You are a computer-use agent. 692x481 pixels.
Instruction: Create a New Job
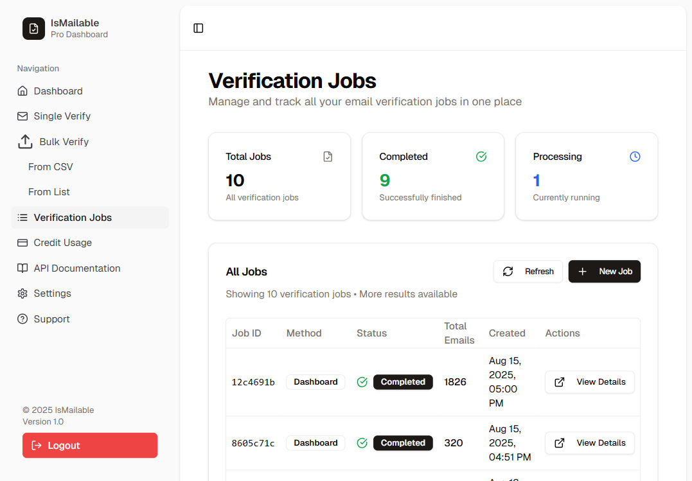pos(604,272)
